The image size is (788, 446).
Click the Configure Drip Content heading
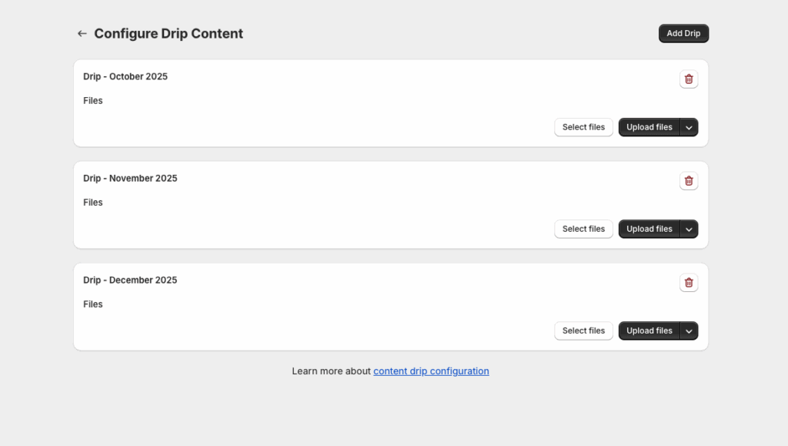tap(169, 34)
